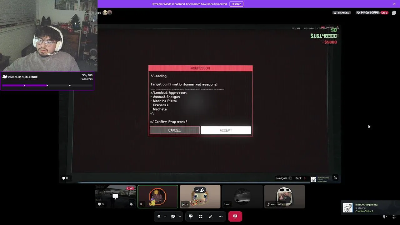Image resolution: width=400 pixels, height=225 pixels.
Task: Open manboobsgaming Counter-Strike 2 notification
Action: click(370, 208)
